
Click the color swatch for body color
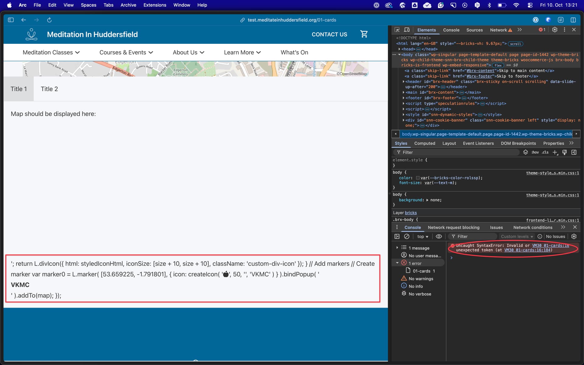tap(418, 178)
